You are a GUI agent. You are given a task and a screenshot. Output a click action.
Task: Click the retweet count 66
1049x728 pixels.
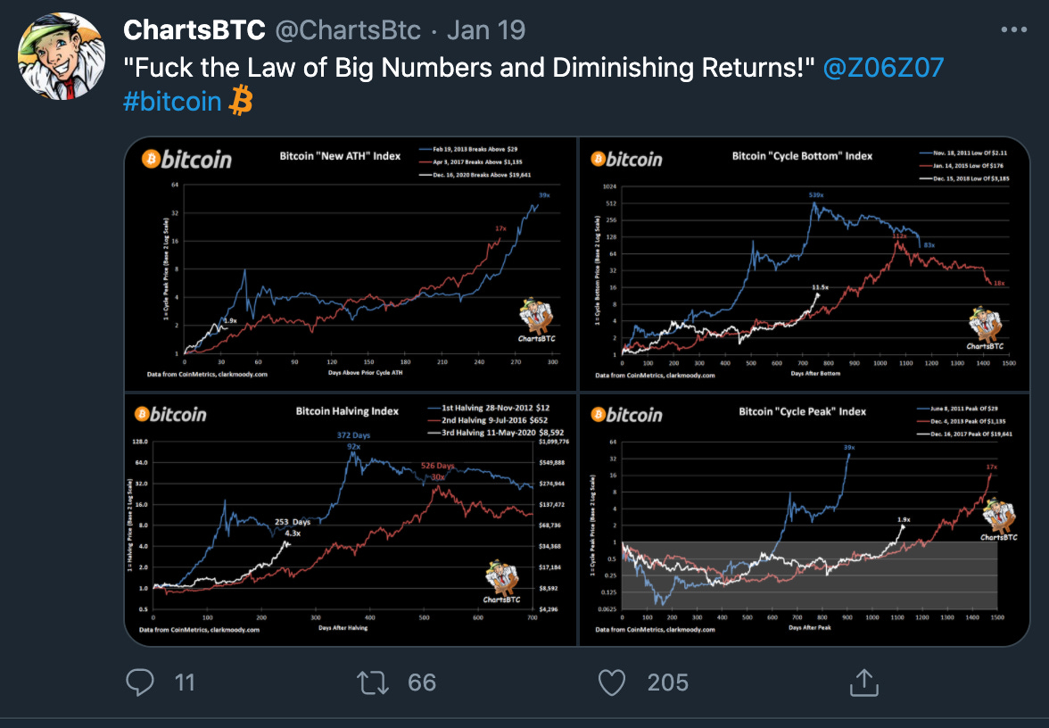click(x=422, y=682)
